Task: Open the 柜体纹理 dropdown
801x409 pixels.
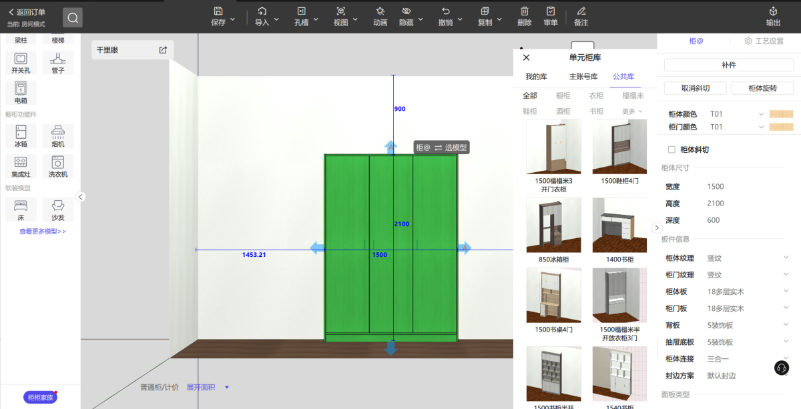Action: pos(786,258)
